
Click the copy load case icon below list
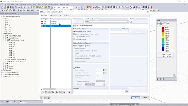point(46,92)
